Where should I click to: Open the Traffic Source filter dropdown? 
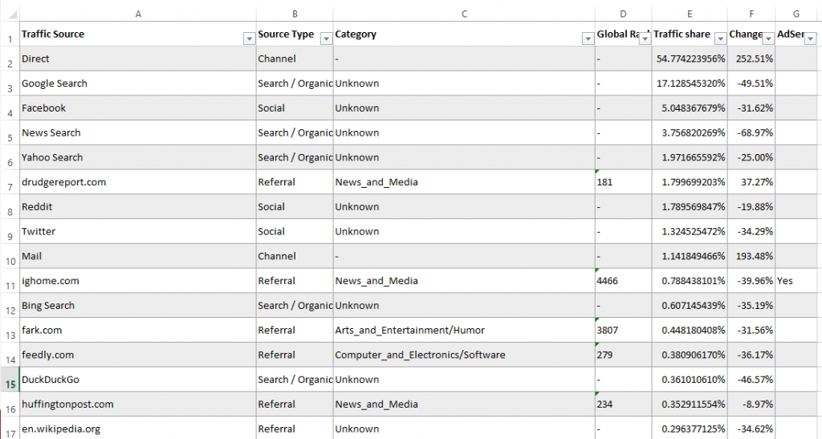tap(249, 39)
